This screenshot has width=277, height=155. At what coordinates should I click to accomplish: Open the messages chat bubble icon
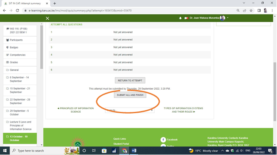point(186,18)
